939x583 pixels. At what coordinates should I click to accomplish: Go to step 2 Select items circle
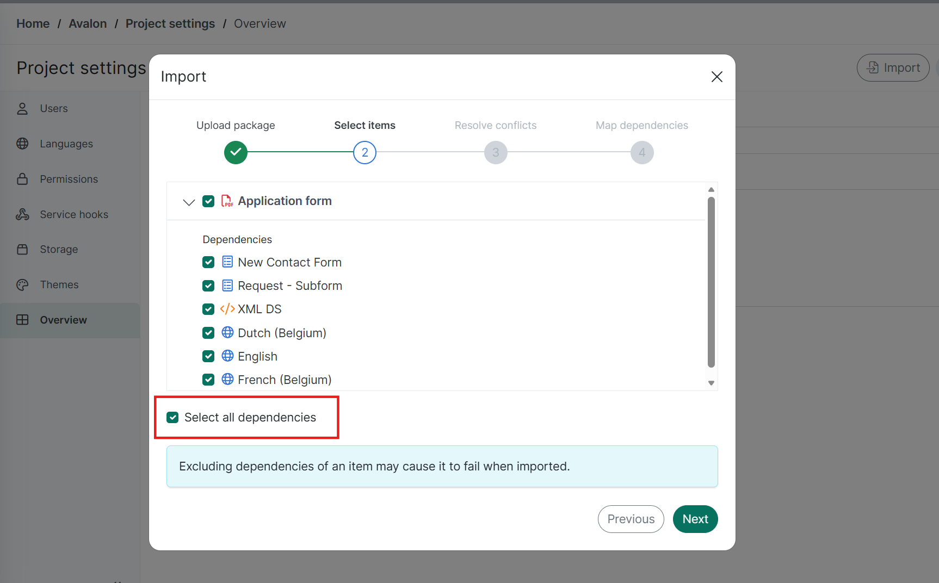[x=365, y=152]
